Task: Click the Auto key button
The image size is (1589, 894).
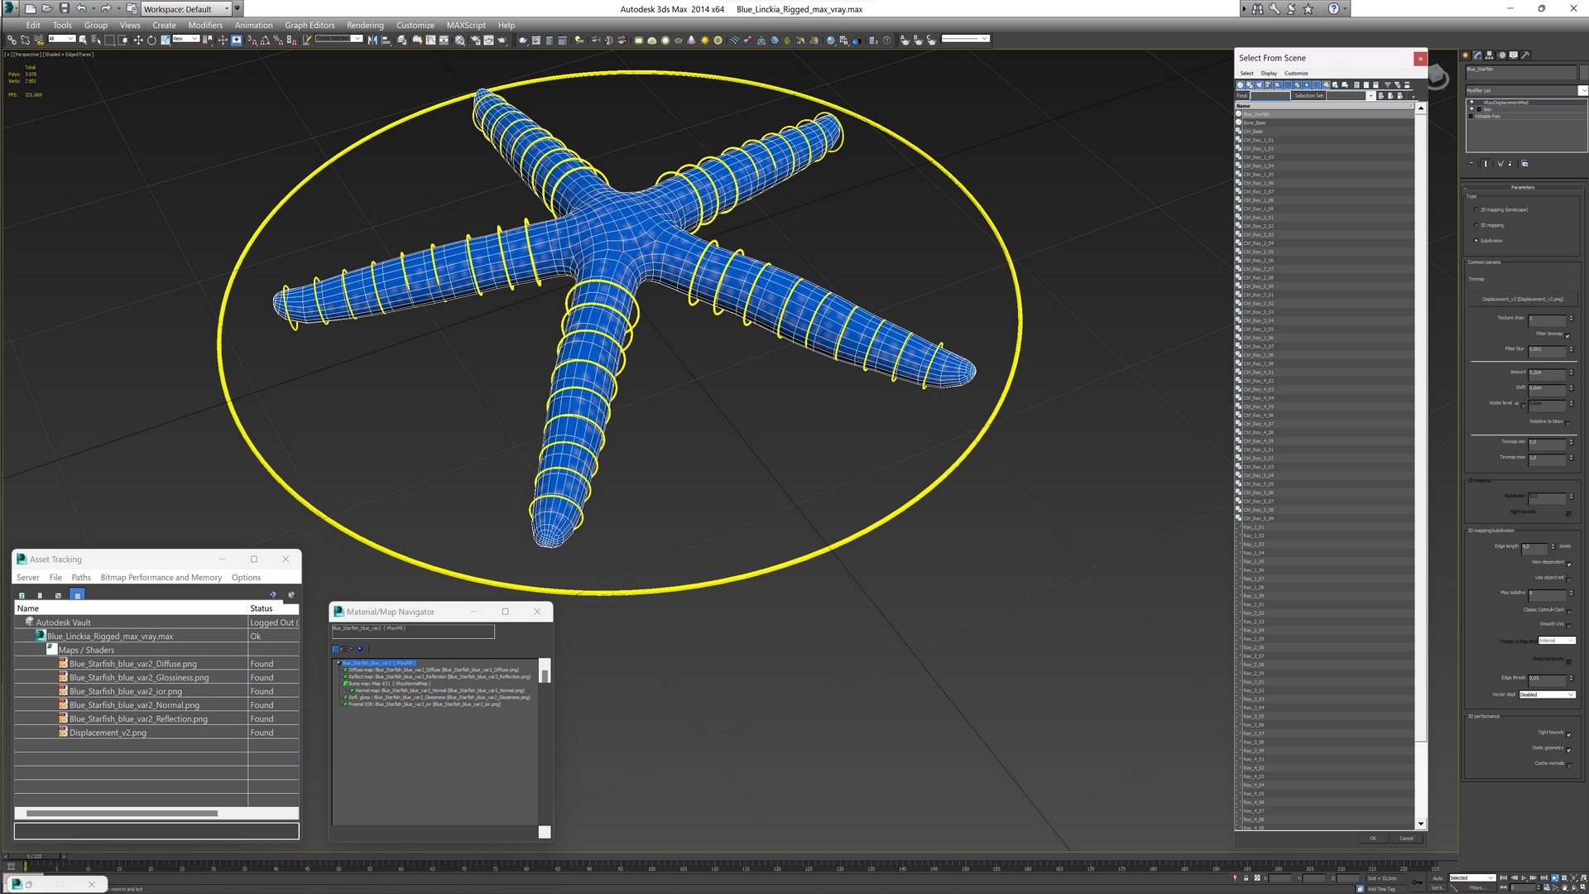Action: click(x=1437, y=877)
